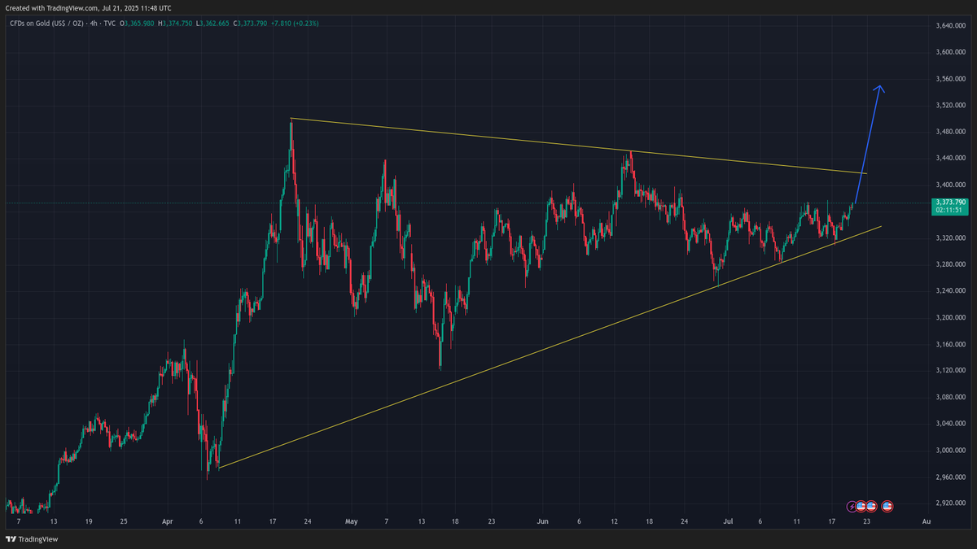Click the May label on time axis
This screenshot has width=977, height=549.
pos(351,521)
